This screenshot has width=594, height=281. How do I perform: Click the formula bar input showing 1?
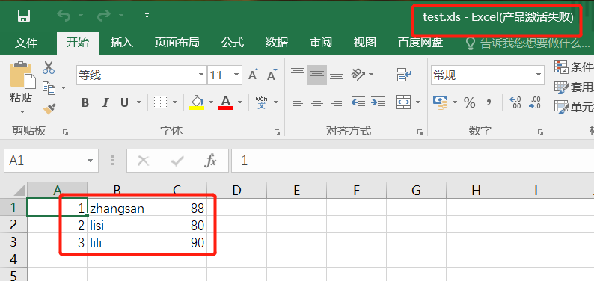coord(412,161)
